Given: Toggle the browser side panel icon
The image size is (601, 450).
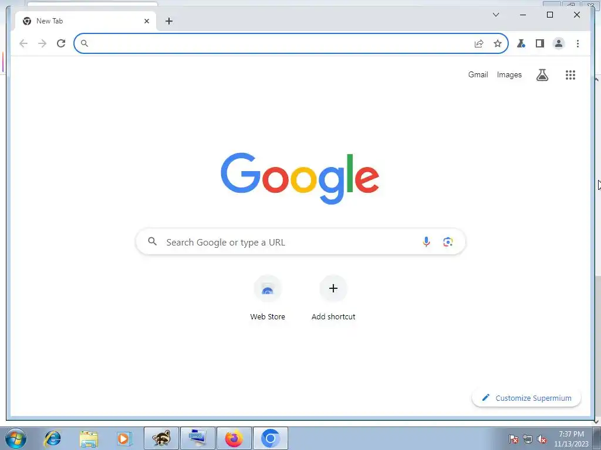Looking at the screenshot, I should point(540,43).
